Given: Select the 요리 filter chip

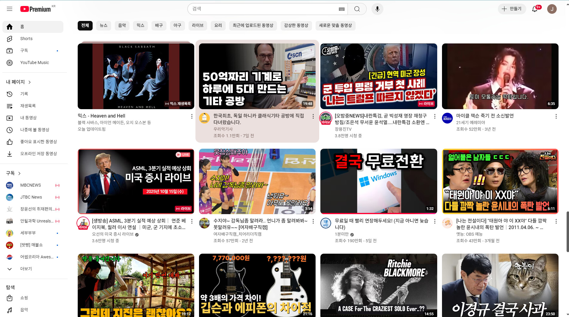Looking at the screenshot, I should click(x=218, y=25).
